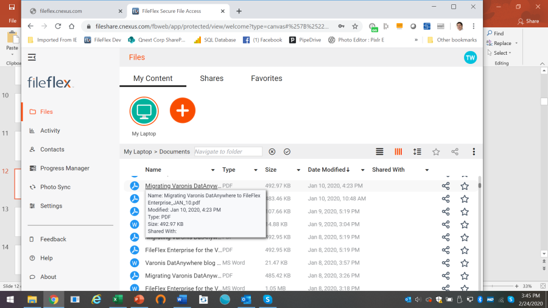
Task: Open the My Laptop device icon
Action: pyautogui.click(x=144, y=111)
